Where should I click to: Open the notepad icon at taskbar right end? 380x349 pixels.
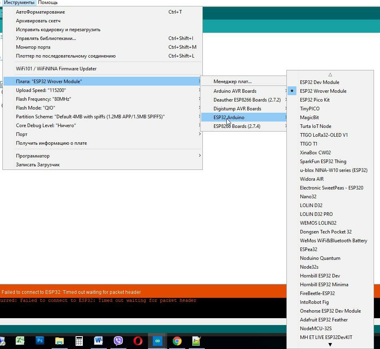[196, 341]
